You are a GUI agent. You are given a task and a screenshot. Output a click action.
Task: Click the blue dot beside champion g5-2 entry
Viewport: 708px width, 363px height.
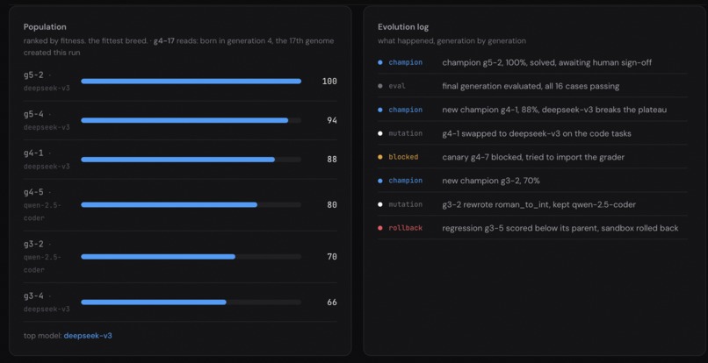380,62
